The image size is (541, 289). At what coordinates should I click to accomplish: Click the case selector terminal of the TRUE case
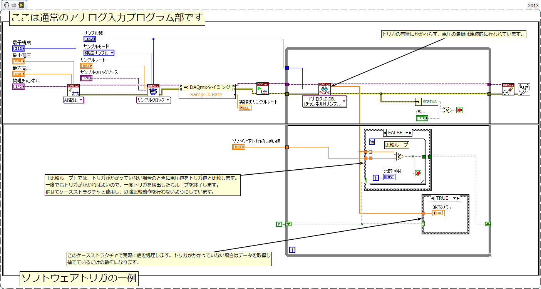[x=423, y=224]
